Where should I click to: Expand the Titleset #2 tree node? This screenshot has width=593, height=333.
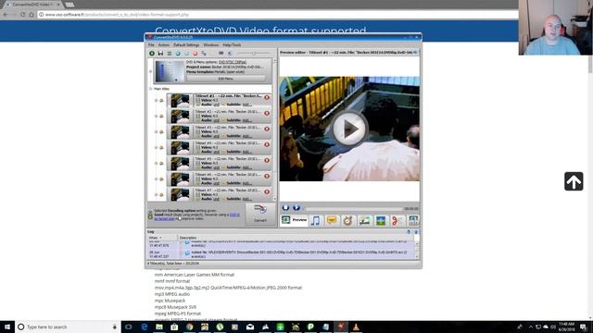click(156, 117)
